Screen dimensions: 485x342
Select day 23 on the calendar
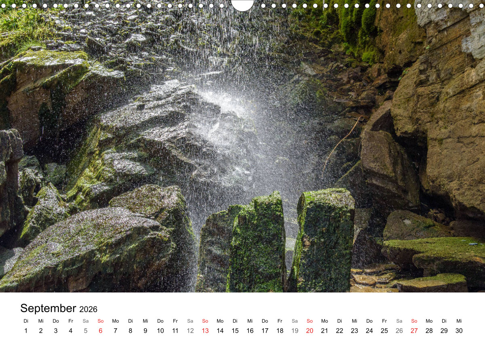pos(354,331)
